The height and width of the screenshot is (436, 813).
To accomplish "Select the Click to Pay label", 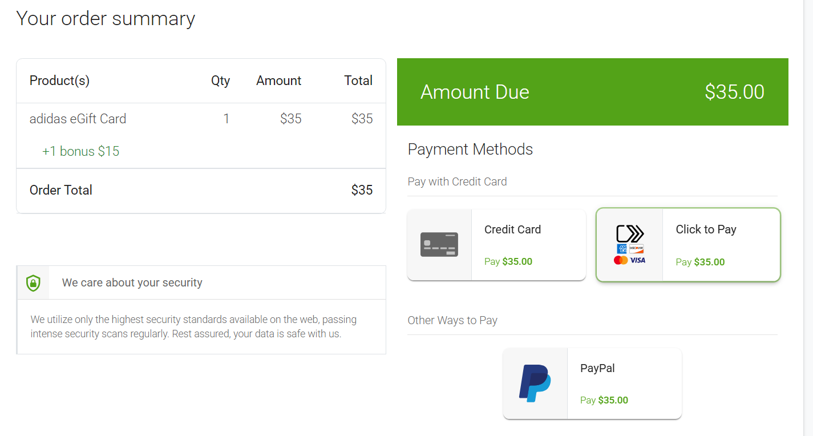I will point(706,229).
